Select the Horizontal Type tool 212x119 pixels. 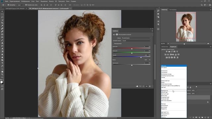[x=2, y=63]
